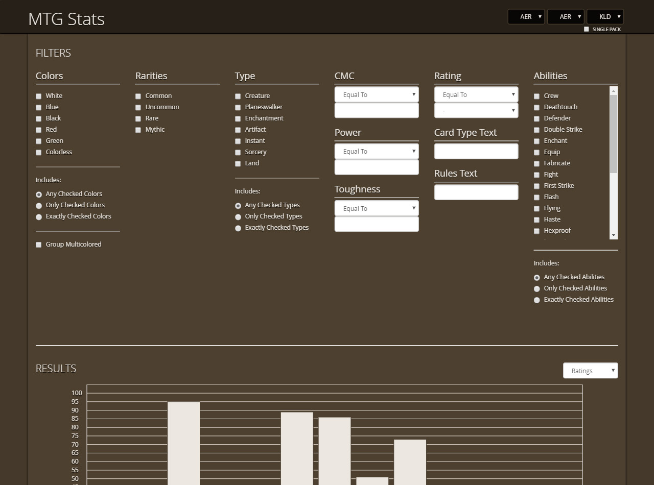Check the Uncommon rarity filter

[x=138, y=107]
